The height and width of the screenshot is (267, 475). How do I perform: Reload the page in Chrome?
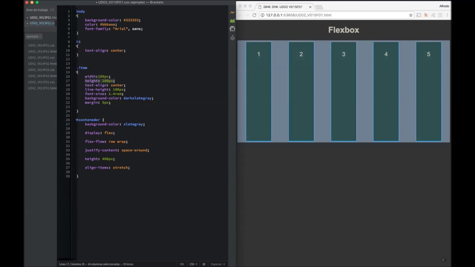pyautogui.click(x=254, y=15)
